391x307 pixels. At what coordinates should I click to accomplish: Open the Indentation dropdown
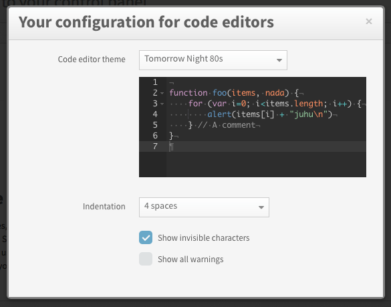point(204,207)
